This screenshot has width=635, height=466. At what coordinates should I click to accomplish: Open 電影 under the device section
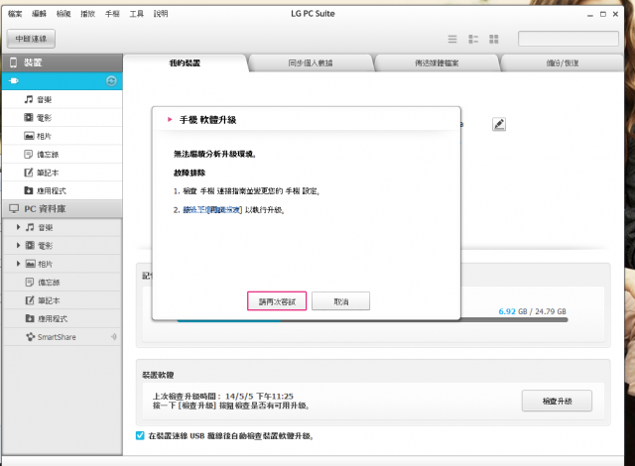tap(62, 118)
